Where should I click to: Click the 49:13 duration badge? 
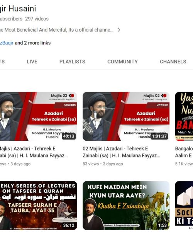[x=69, y=136]
